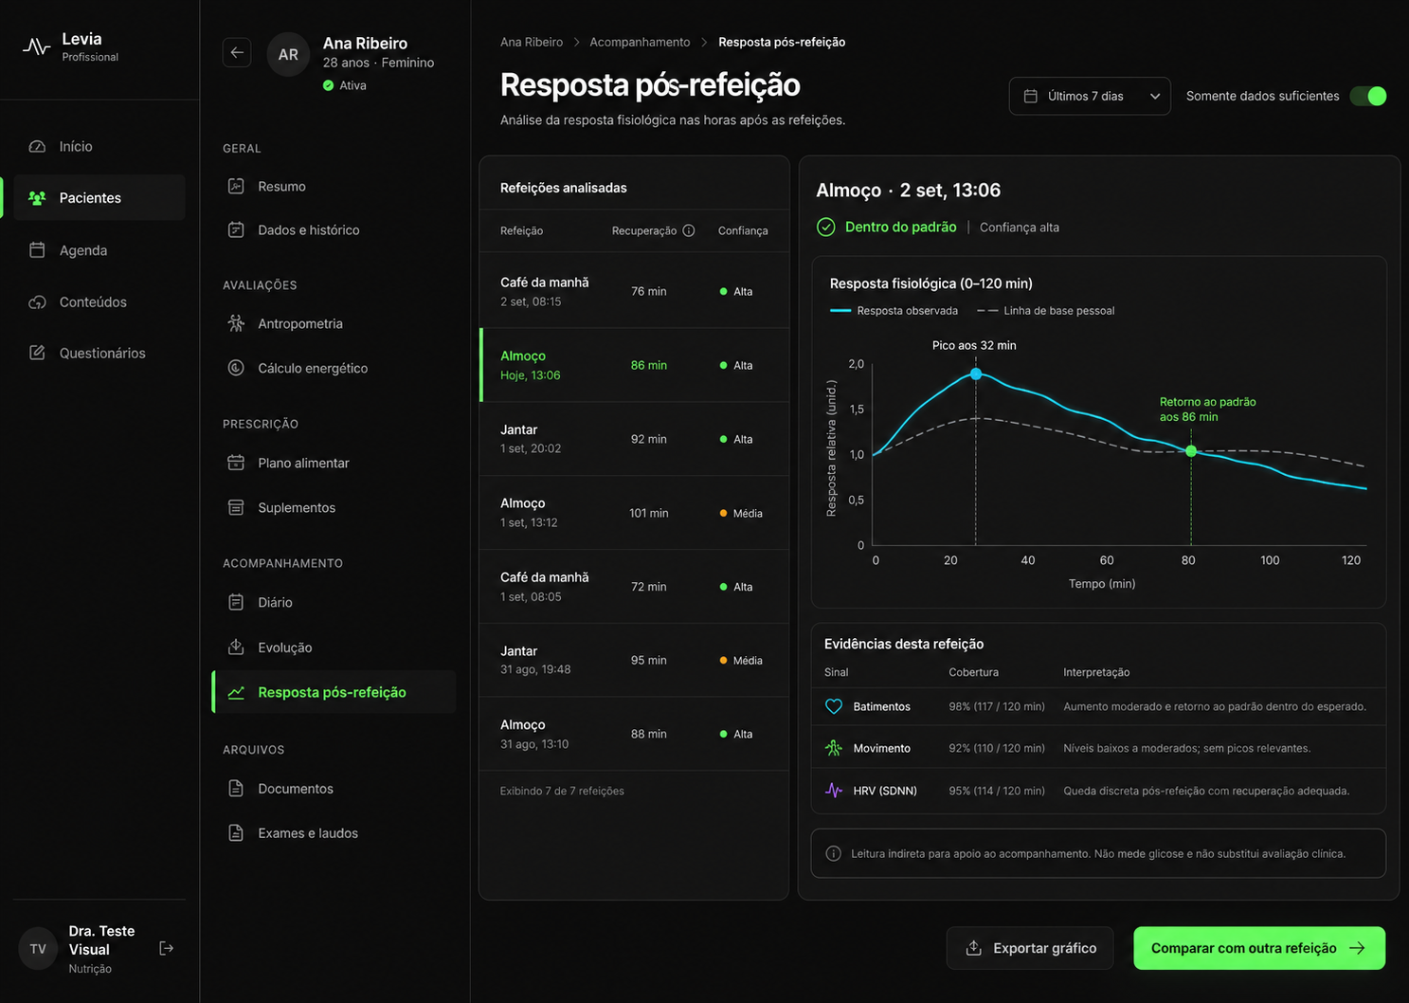Click the TV user avatar
Image resolution: width=1409 pixels, height=1003 pixels.
pyautogui.click(x=38, y=949)
